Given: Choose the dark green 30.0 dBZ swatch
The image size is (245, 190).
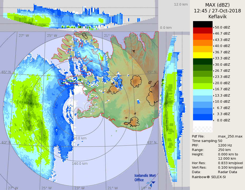Looking at the screenshot, I should point(203,61).
